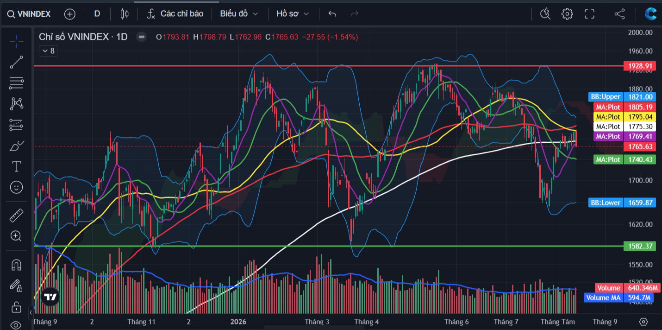Viewport: 662px width, 330px height.
Task: Click the BB:Upper 1821.00 label
Action: click(x=622, y=97)
